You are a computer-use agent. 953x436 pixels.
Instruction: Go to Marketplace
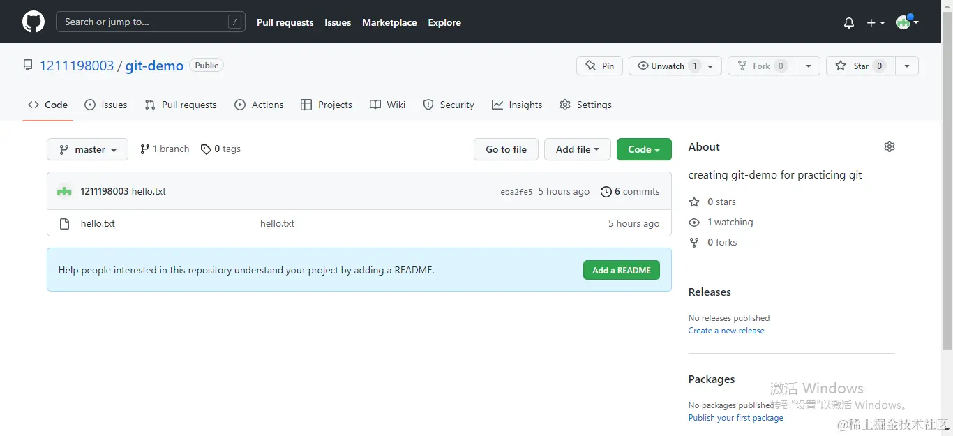[389, 22]
